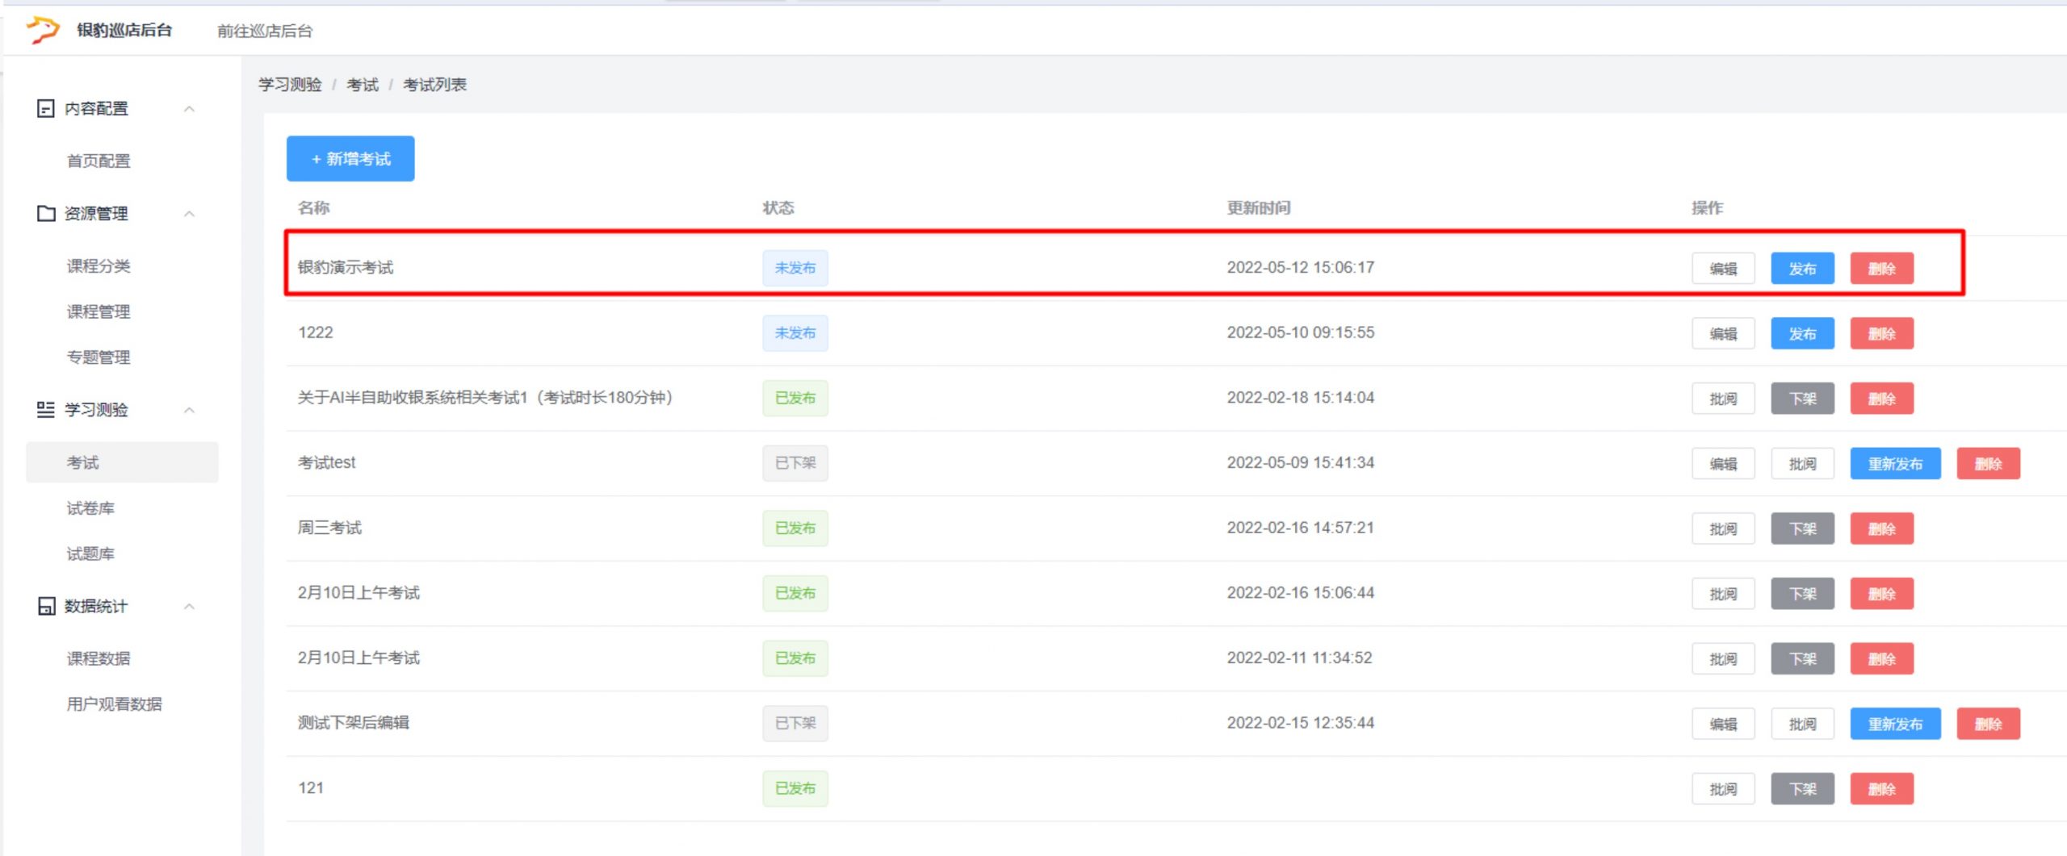
Task: Delete the exam named 1222
Action: (1881, 334)
